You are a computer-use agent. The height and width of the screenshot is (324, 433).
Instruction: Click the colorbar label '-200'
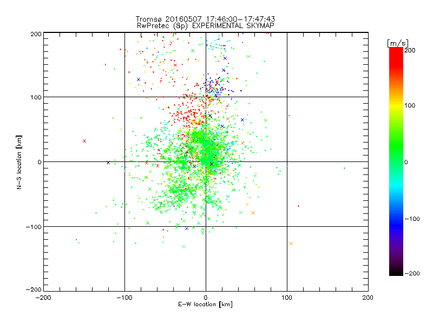412,273
